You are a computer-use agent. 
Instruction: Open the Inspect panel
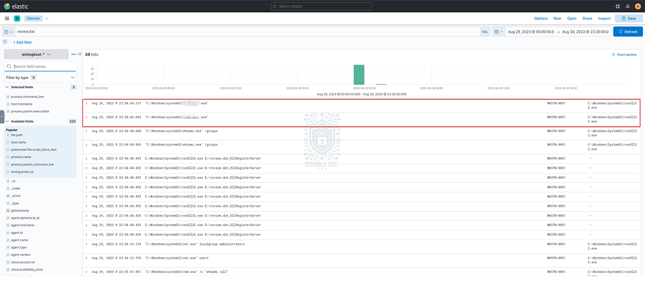click(604, 18)
